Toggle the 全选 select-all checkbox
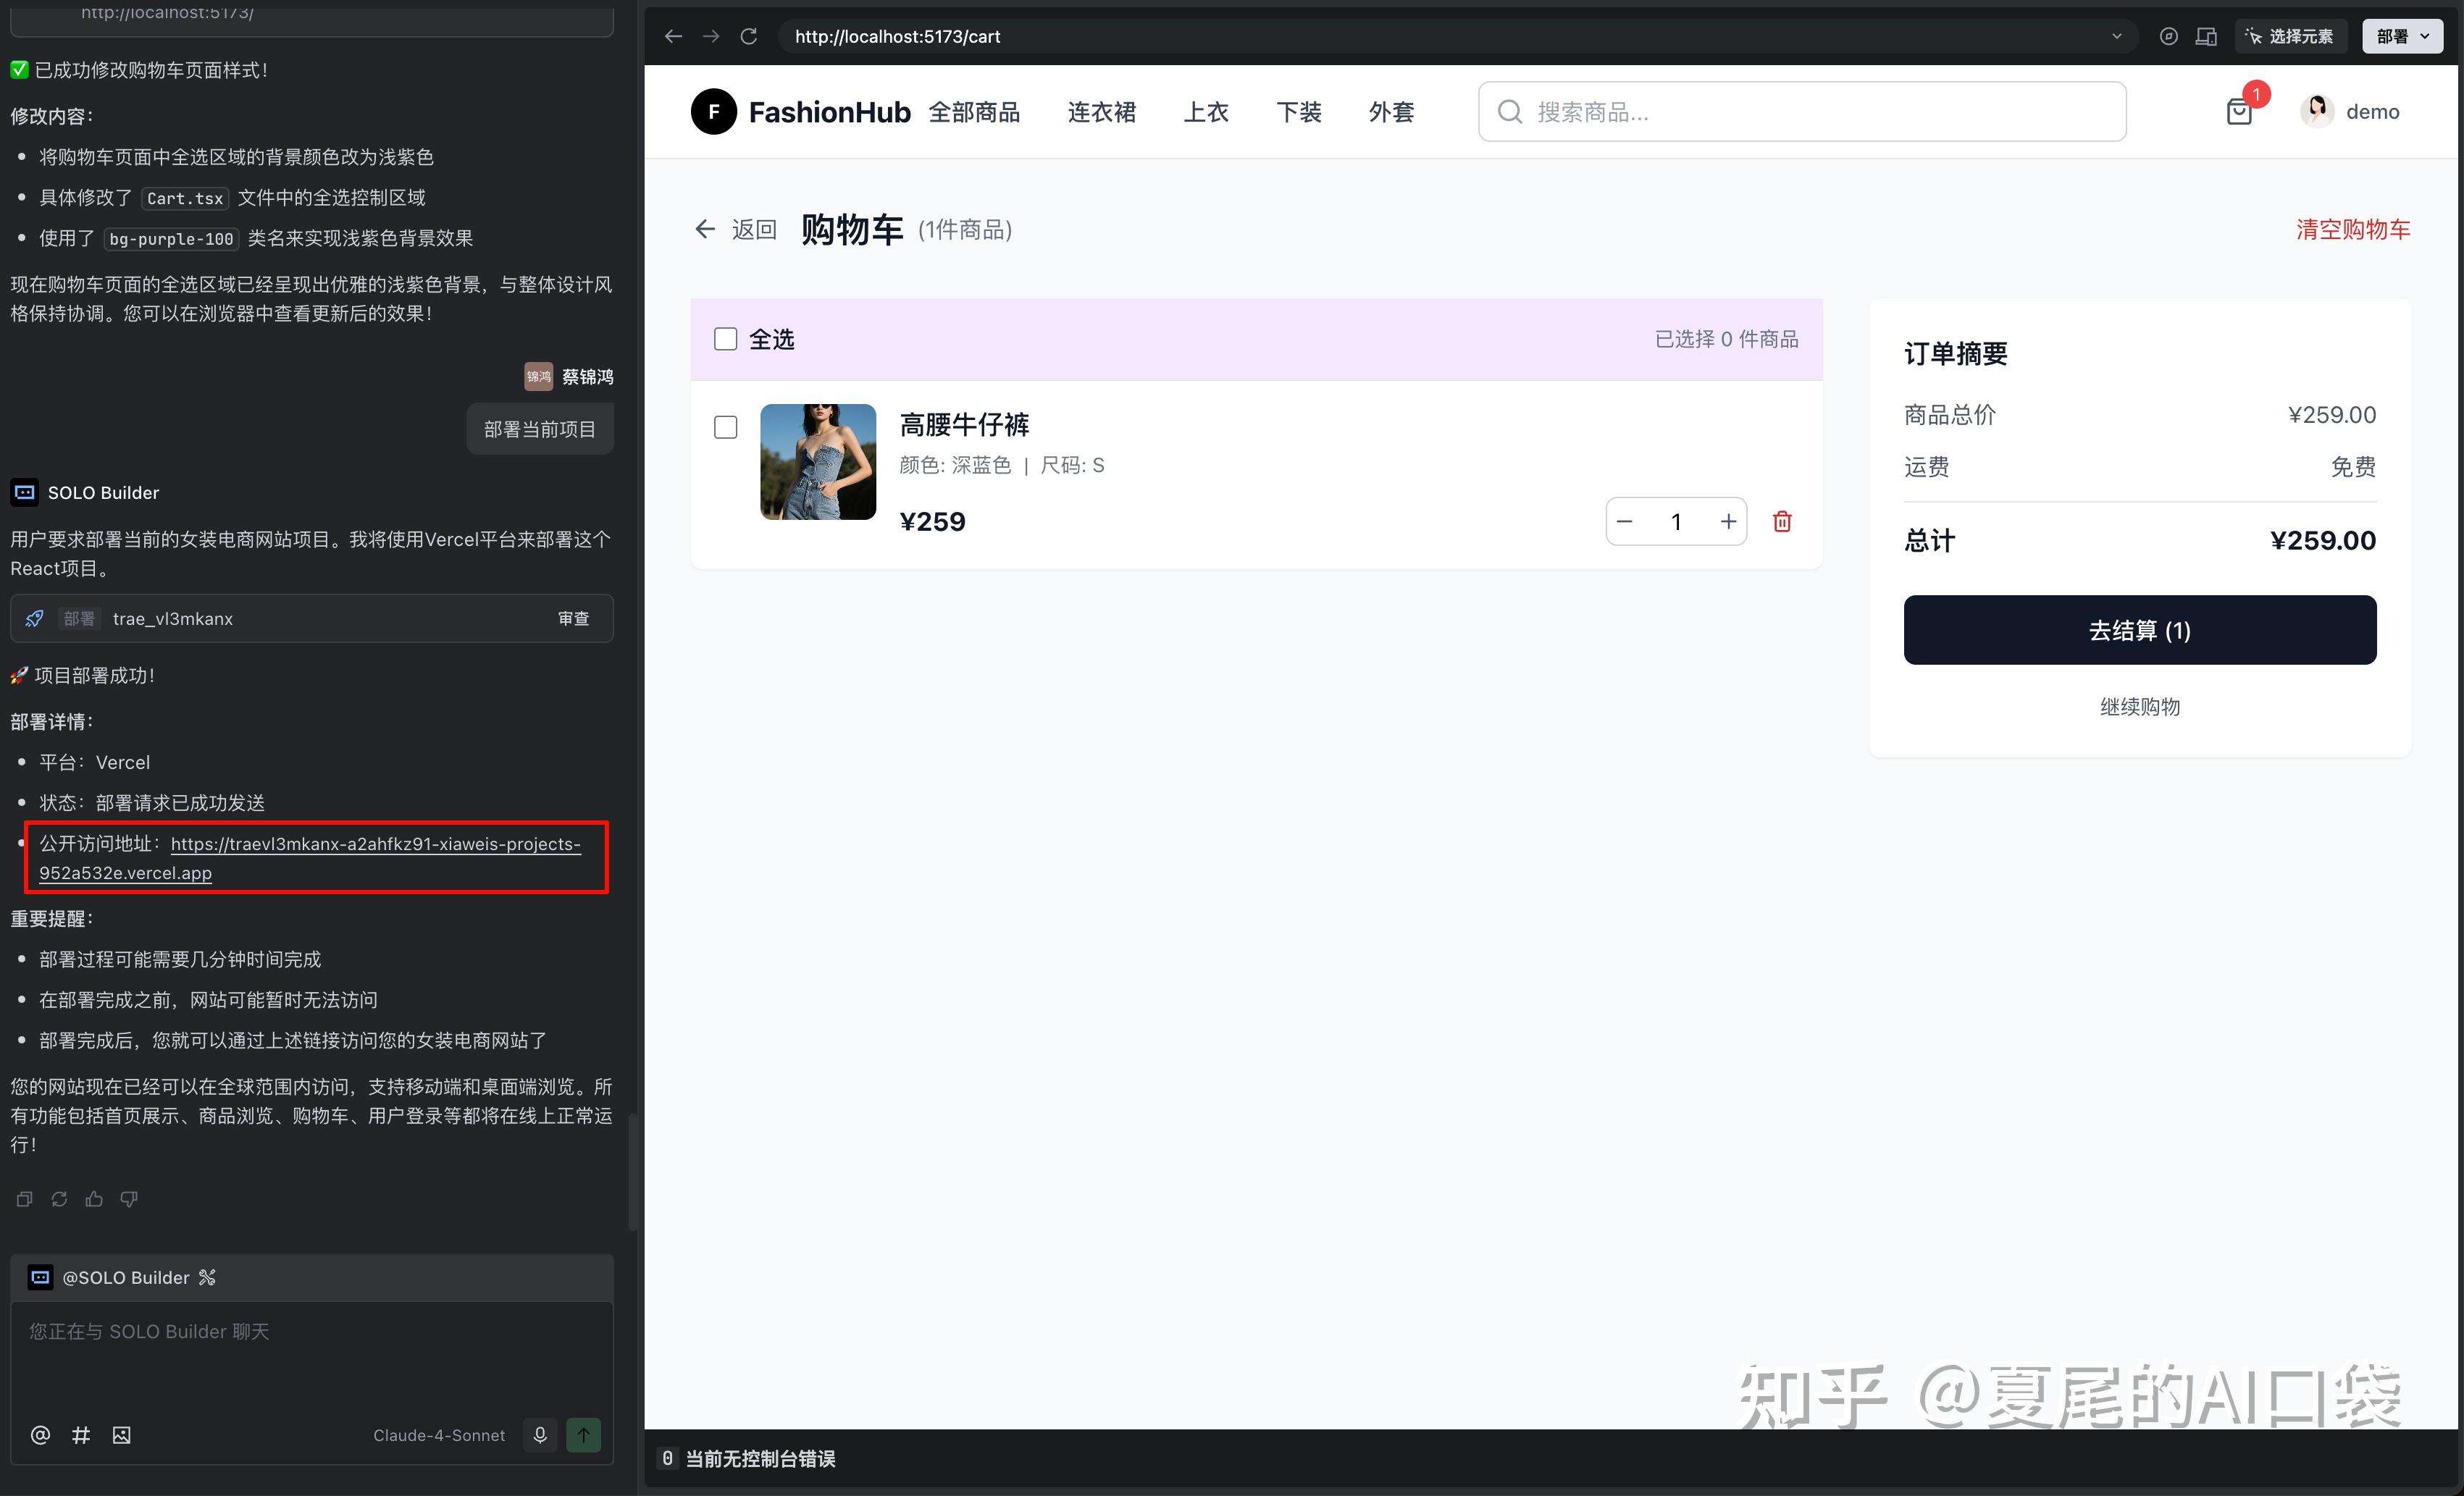This screenshot has width=2464, height=1496. (x=725, y=339)
